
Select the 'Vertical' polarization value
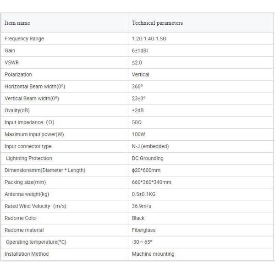click(x=141, y=75)
